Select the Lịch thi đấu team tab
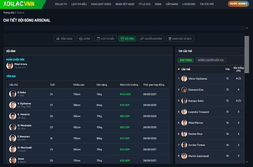Screen dimensions: 253x167 [105, 39]
